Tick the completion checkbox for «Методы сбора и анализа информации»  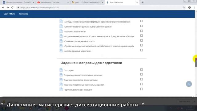(x=142, y=21)
